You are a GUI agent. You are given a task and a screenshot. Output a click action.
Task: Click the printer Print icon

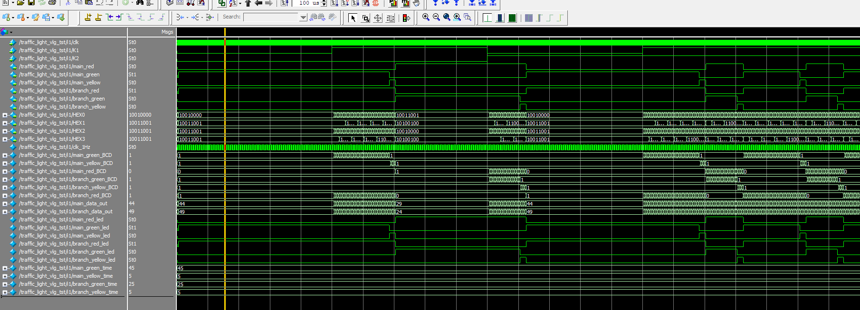52,3
